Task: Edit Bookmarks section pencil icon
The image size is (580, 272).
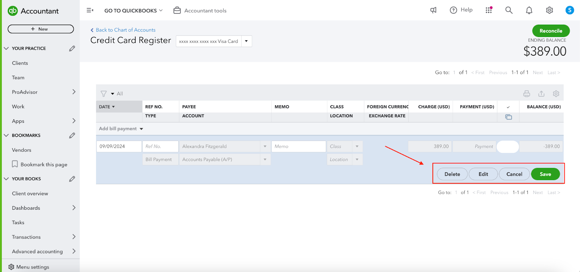Action: point(72,135)
